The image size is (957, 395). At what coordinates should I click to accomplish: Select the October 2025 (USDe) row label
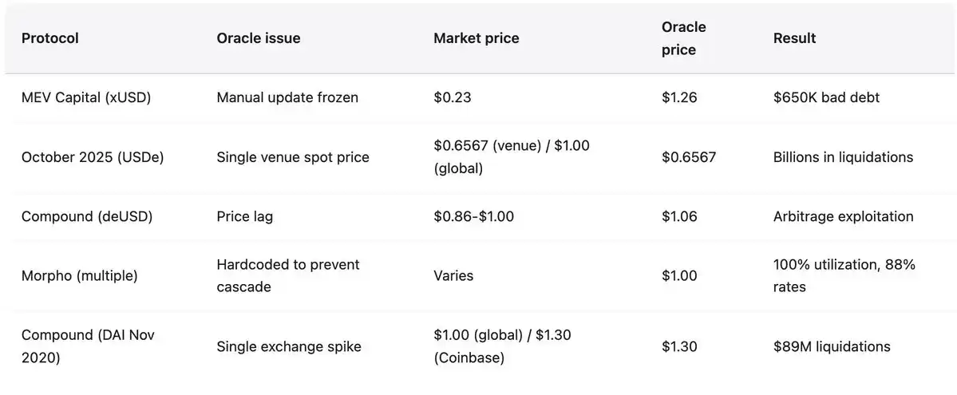[x=93, y=157]
